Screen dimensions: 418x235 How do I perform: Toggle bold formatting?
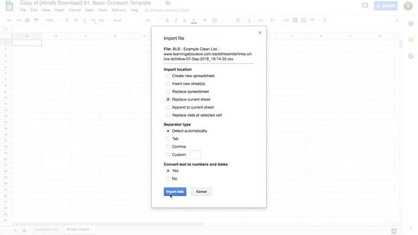coord(167,20)
